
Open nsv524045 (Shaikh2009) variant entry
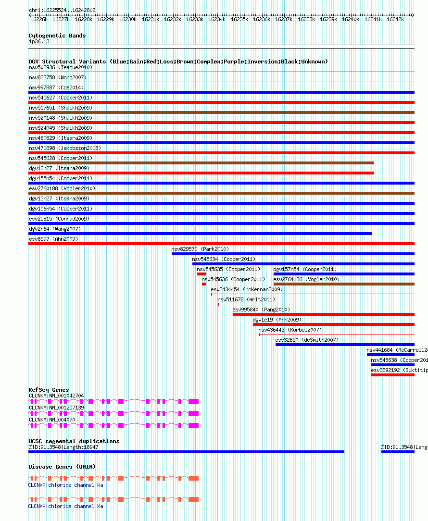click(61, 128)
